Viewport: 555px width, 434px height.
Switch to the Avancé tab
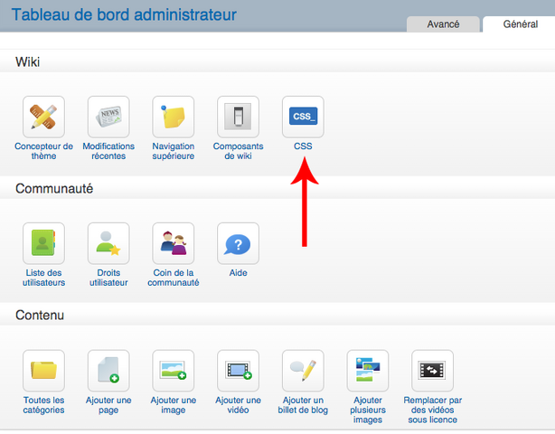tap(443, 24)
